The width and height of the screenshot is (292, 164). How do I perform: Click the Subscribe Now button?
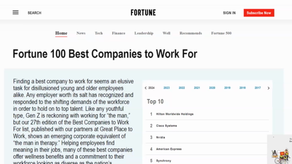pos(259,13)
